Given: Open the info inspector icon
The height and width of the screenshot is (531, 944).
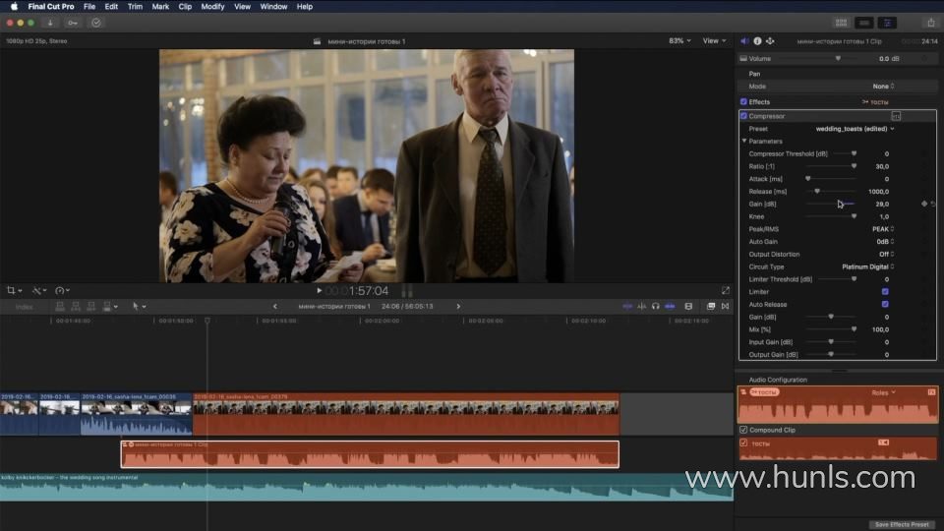Looking at the screenshot, I should coord(757,41).
